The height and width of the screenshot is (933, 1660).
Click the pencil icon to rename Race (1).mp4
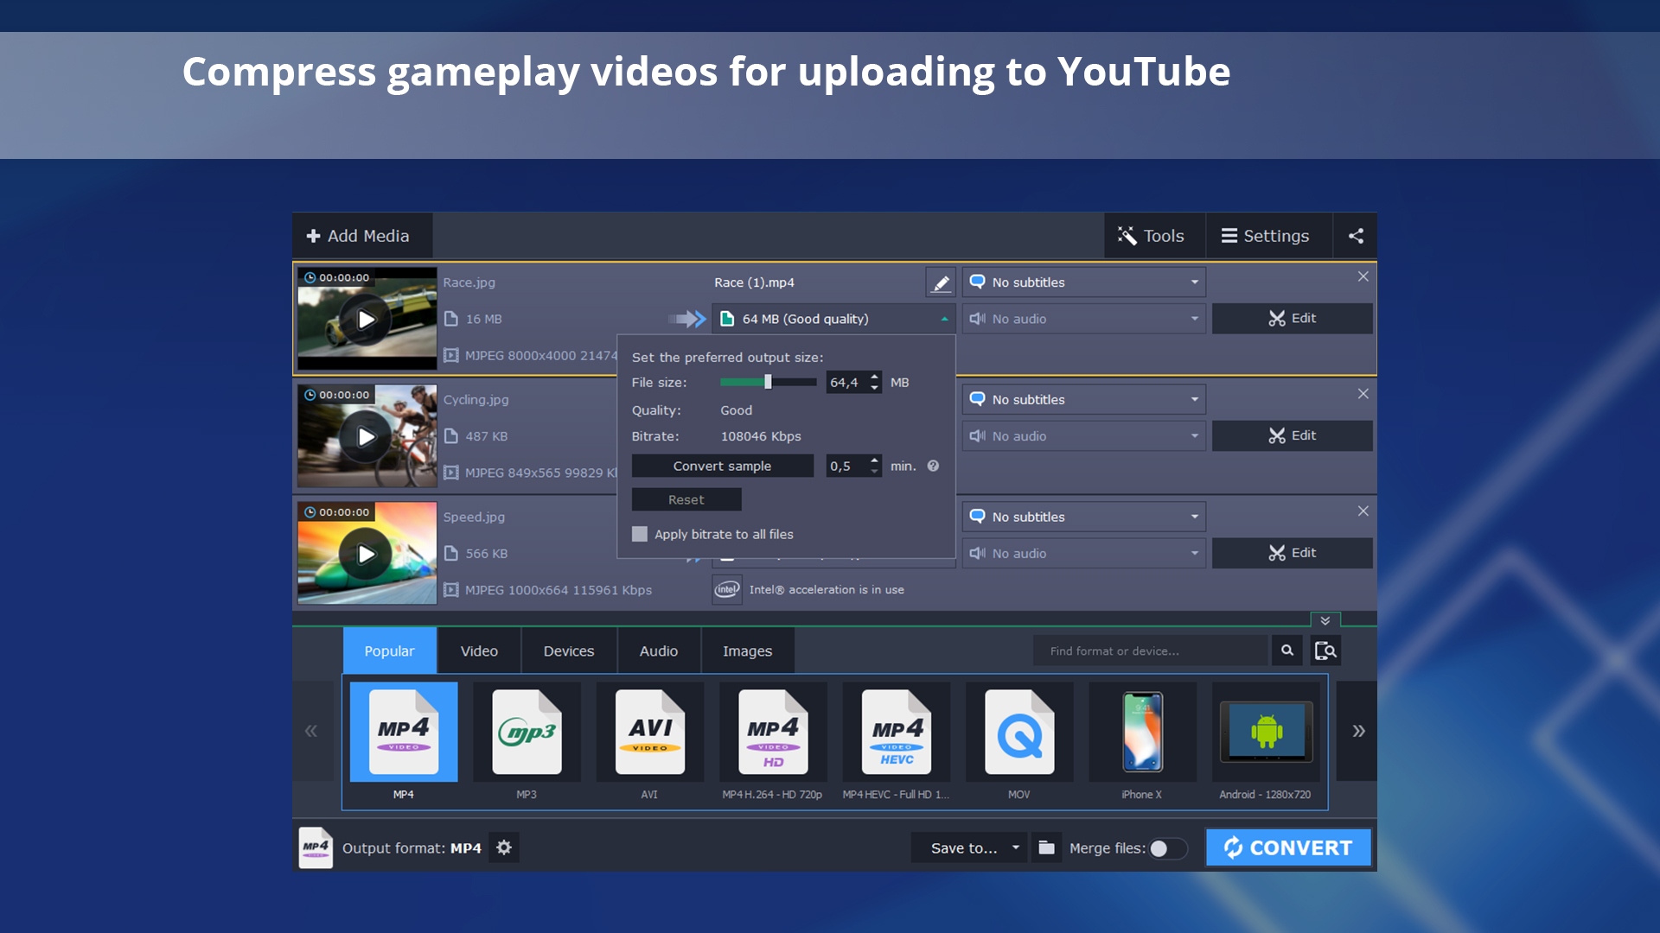pos(941,282)
